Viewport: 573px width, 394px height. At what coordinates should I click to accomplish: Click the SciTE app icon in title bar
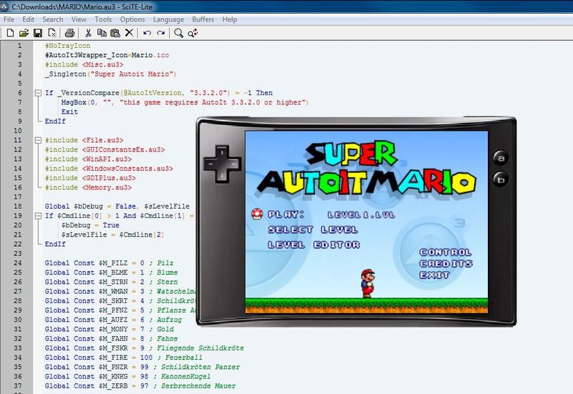coord(4,6)
